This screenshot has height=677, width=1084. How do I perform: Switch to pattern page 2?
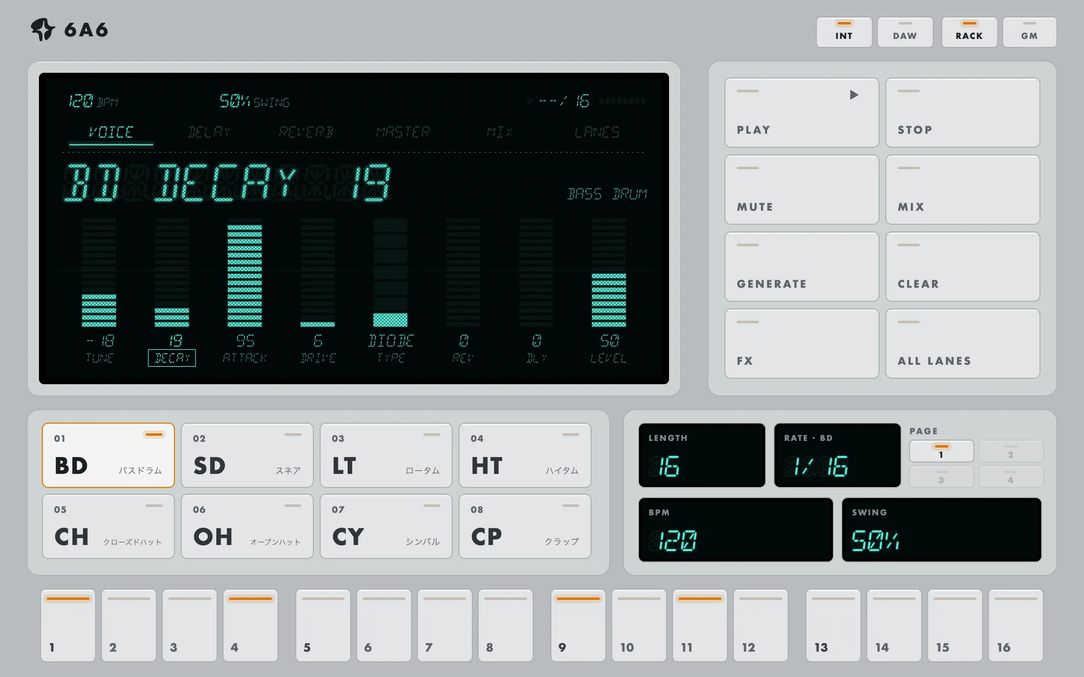tap(1011, 451)
